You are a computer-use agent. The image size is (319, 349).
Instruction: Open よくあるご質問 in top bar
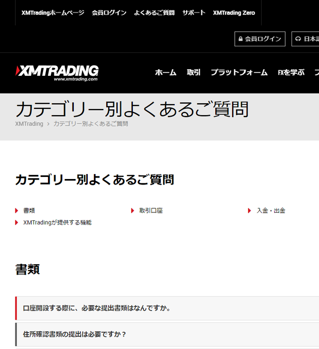pos(154,12)
